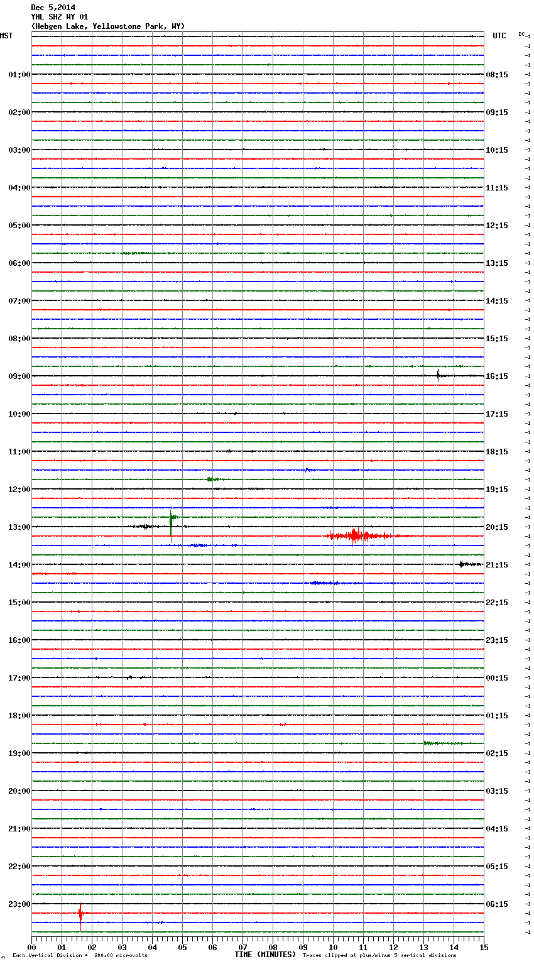Image resolution: width=534 pixels, height=964 pixels.
Task: Click the "08" minute tick label on the axis
Action: point(273,948)
